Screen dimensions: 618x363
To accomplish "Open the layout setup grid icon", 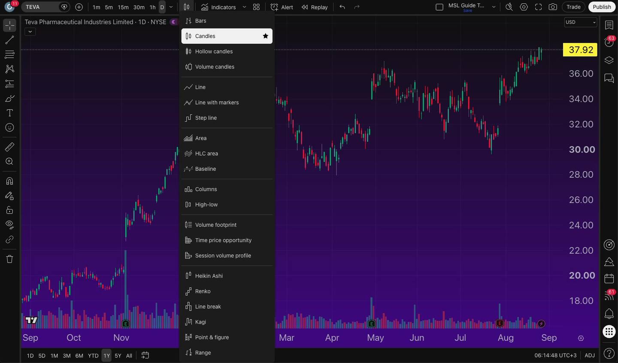I will point(256,7).
